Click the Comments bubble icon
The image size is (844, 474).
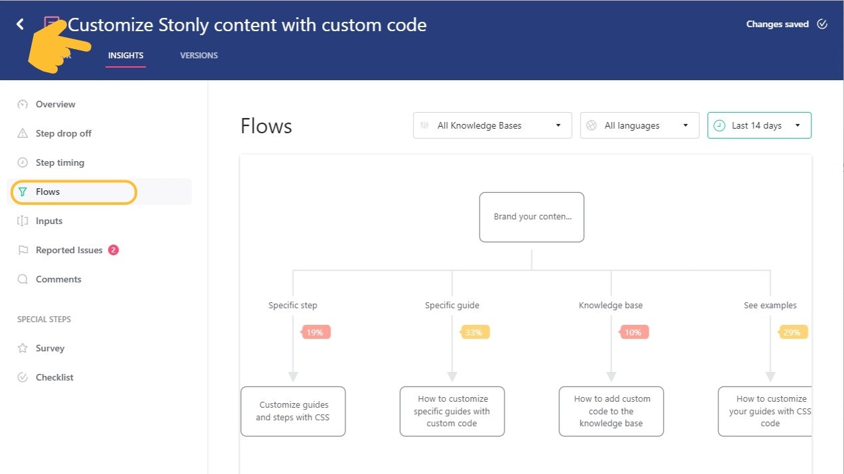coord(23,279)
